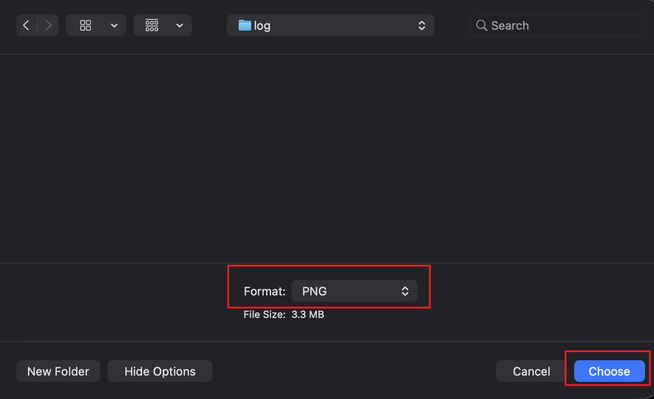Click the blue log folder icon
This screenshot has height=399, width=654.
point(244,25)
